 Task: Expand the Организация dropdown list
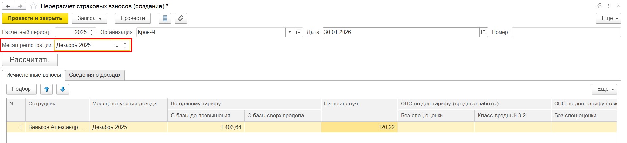tap(290, 32)
